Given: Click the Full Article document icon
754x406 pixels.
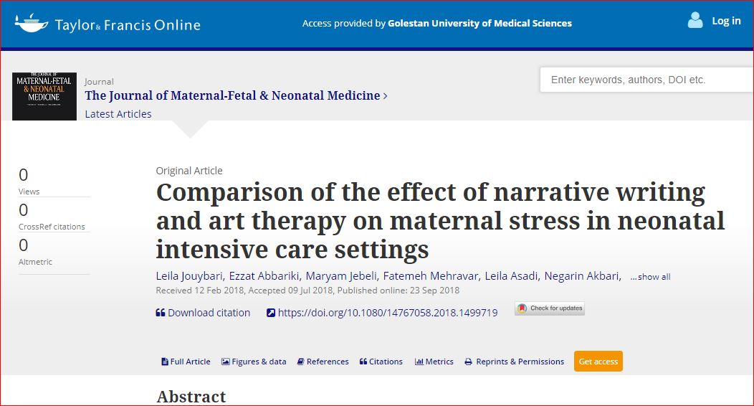Looking at the screenshot, I should click(165, 362).
